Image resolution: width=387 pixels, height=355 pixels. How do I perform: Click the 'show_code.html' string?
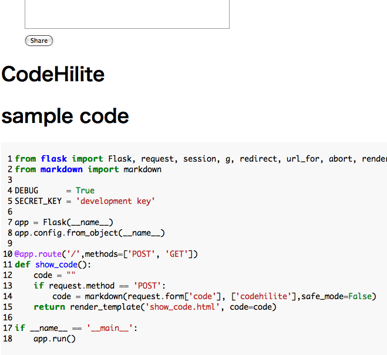183,307
